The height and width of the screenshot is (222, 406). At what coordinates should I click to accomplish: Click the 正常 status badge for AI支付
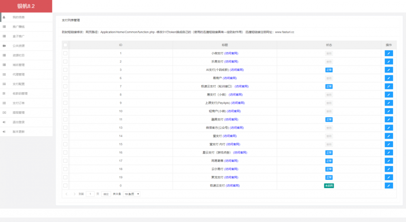329,70
